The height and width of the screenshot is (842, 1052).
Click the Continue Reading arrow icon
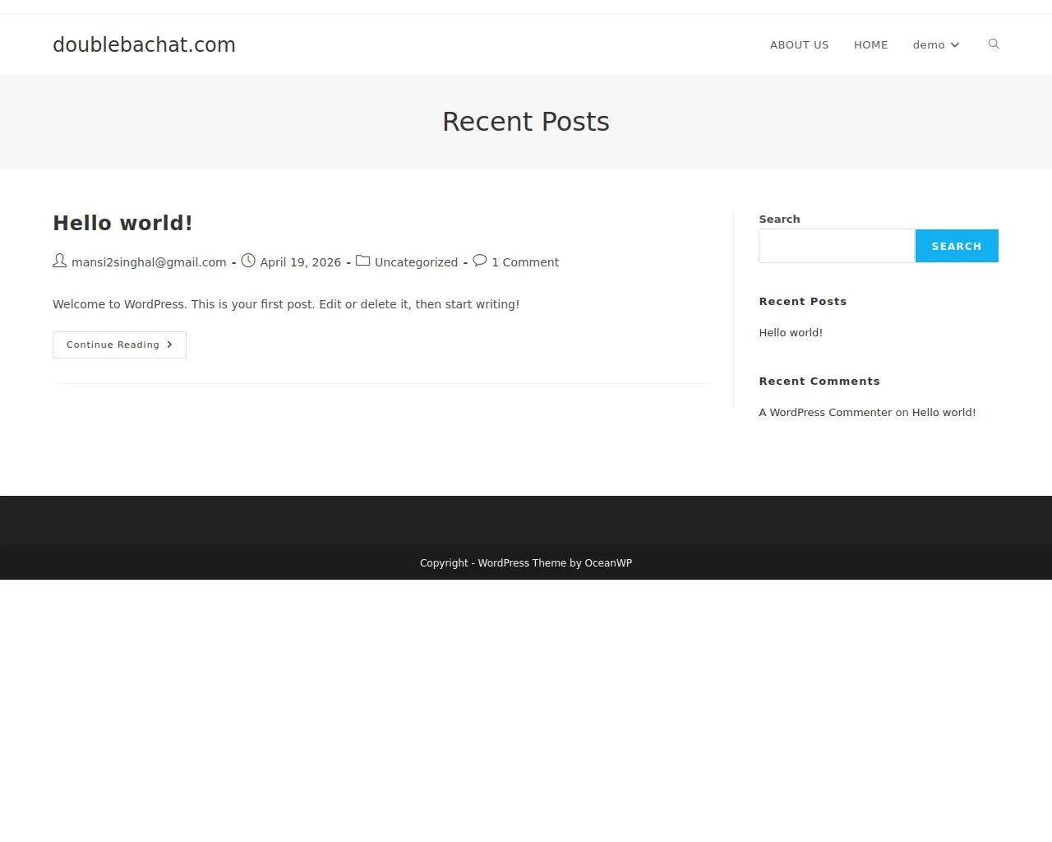(169, 345)
